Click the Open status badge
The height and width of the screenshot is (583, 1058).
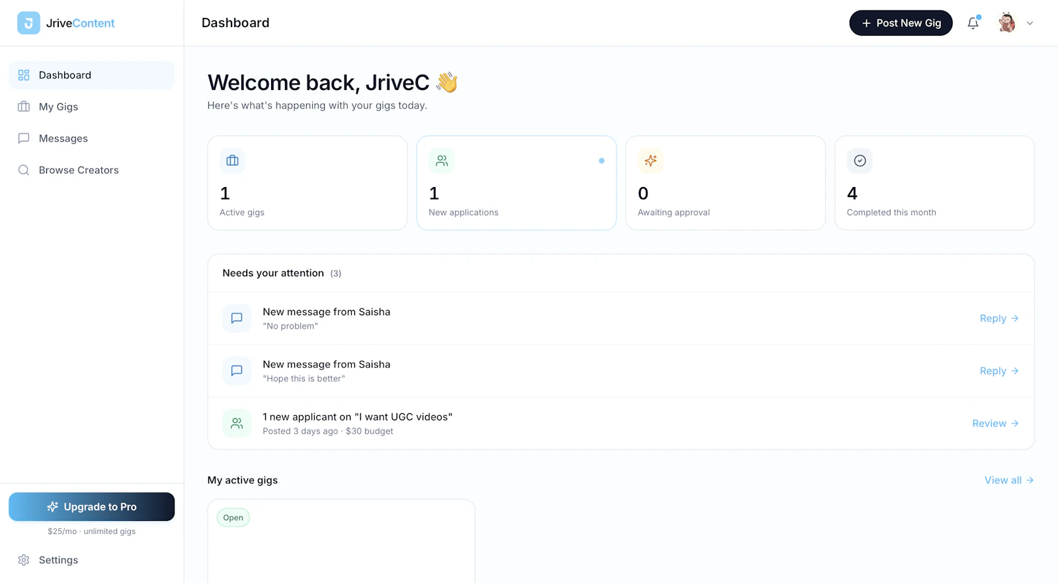click(x=233, y=518)
